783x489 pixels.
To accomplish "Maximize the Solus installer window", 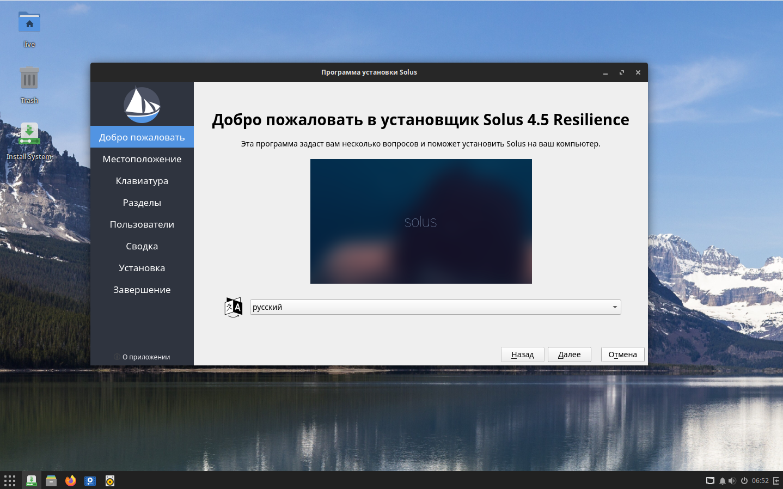I will [622, 72].
